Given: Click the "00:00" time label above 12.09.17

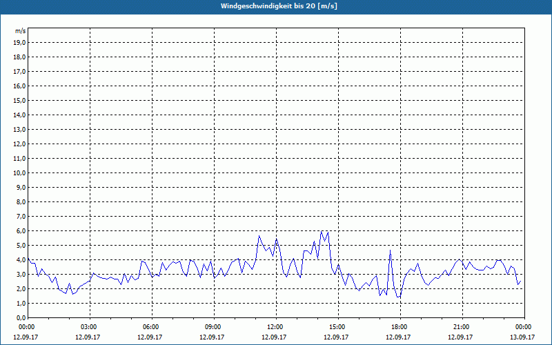Looking at the screenshot, I should point(26,327).
